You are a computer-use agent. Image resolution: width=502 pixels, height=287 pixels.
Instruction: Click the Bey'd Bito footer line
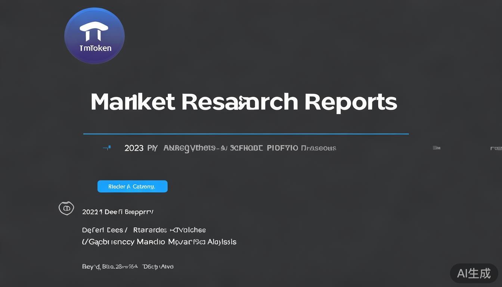[x=127, y=266]
